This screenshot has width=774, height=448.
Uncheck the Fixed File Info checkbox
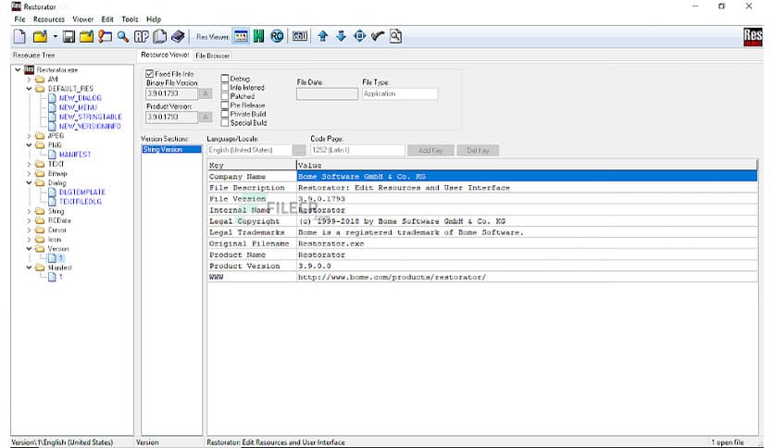click(151, 73)
